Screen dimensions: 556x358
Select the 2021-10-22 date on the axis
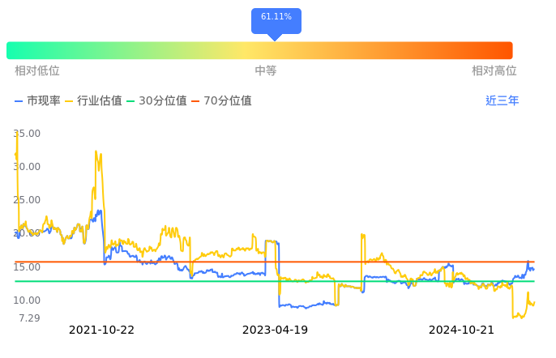click(101, 330)
